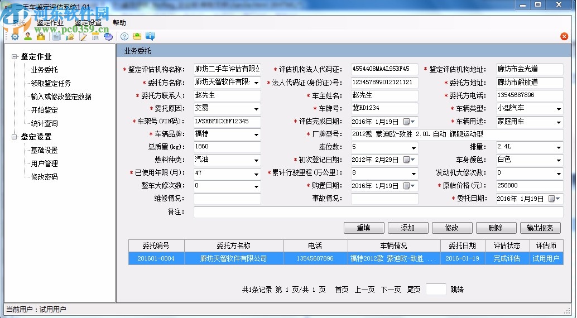Click the 删除 button
This screenshot has width=577, height=318.
coord(496,228)
